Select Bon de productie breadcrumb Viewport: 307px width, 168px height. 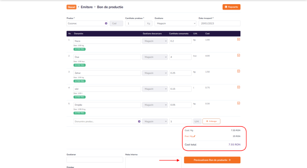pyautogui.click(x=110, y=7)
